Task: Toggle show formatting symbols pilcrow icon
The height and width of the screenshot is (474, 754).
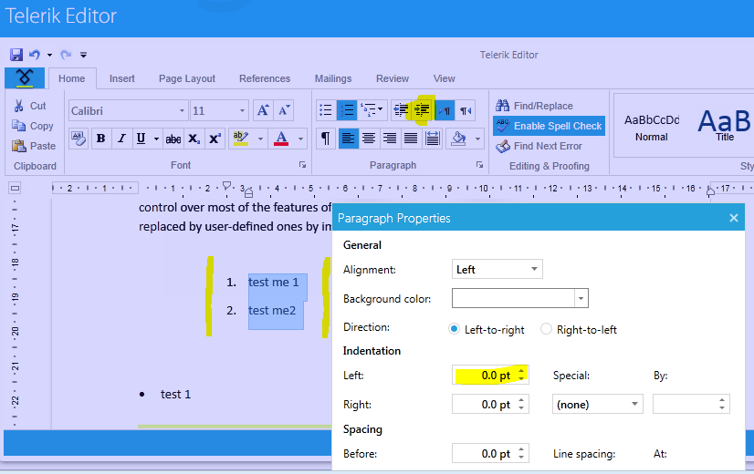Action: (x=326, y=139)
